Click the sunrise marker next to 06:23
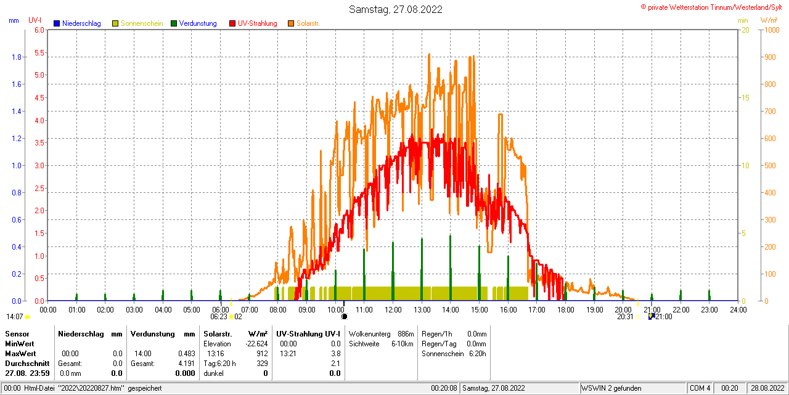The image size is (789, 395). coord(231,317)
